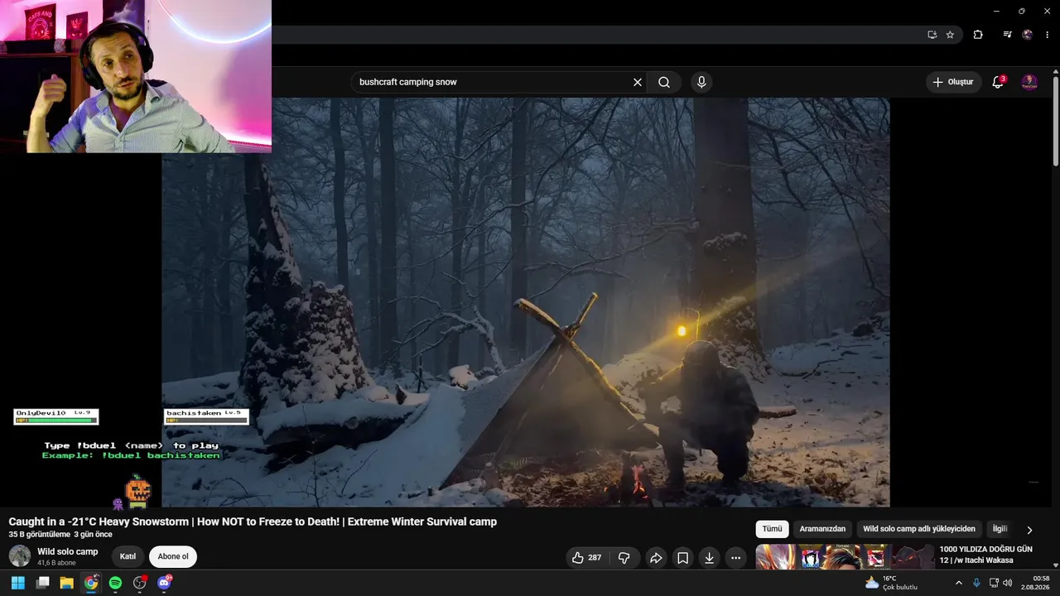Image resolution: width=1060 pixels, height=596 pixels.
Task: Show more filter chips with right chevron
Action: point(1029,530)
